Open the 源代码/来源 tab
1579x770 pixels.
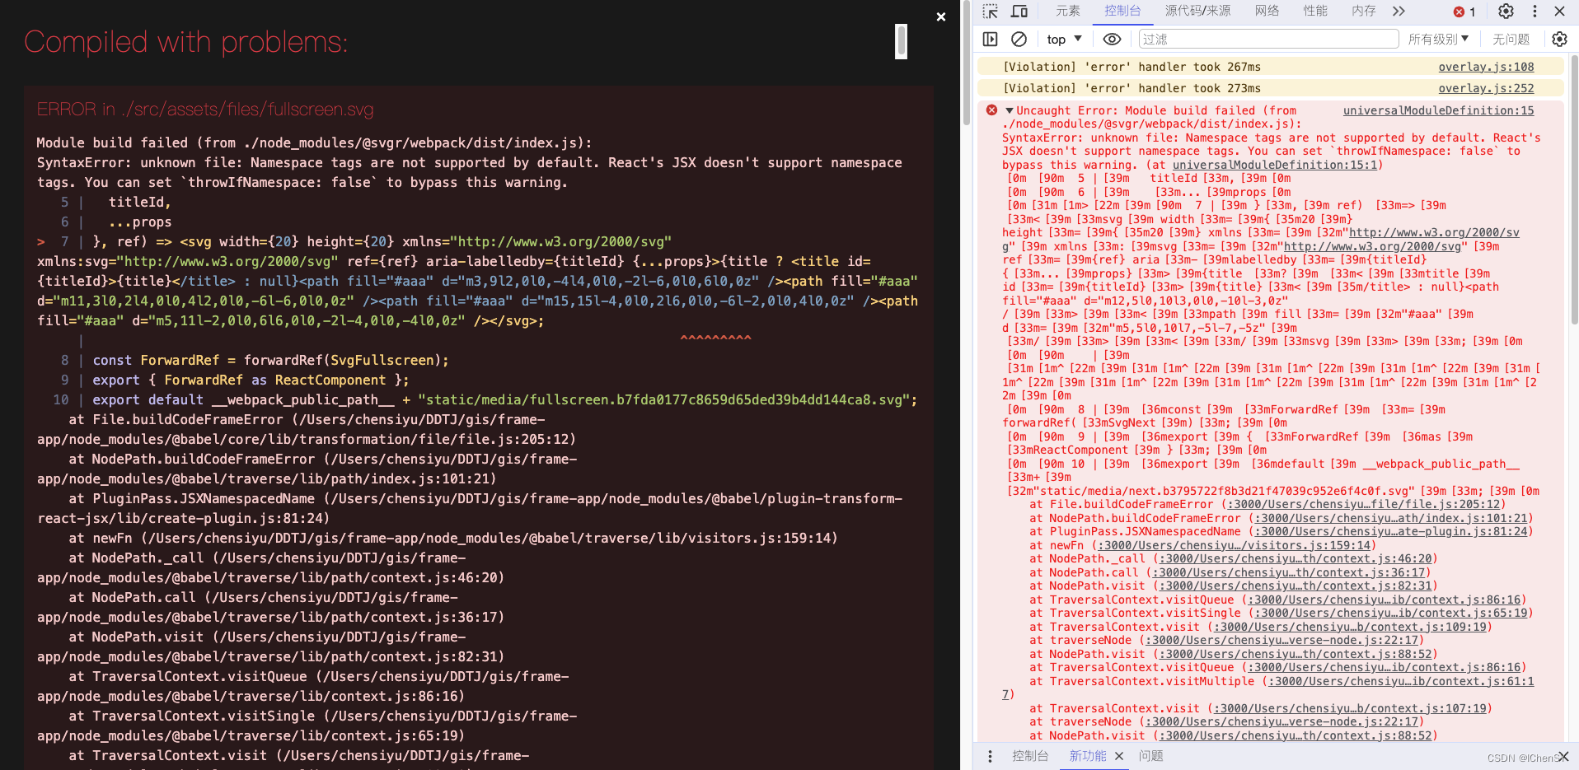pyautogui.click(x=1197, y=11)
